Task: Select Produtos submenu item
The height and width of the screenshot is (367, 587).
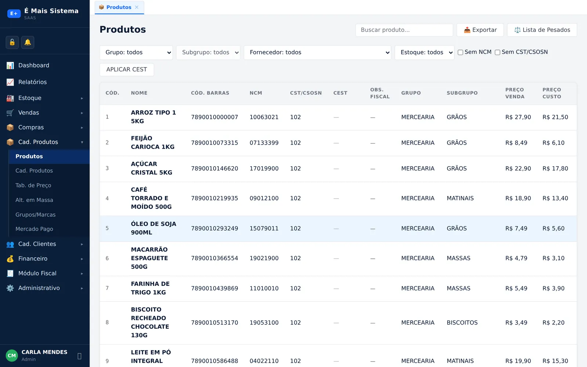Action: (49, 156)
